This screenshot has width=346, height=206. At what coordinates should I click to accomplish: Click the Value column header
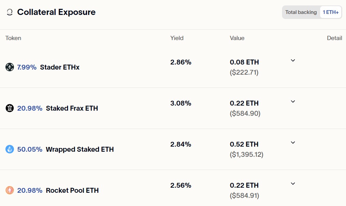(x=237, y=38)
